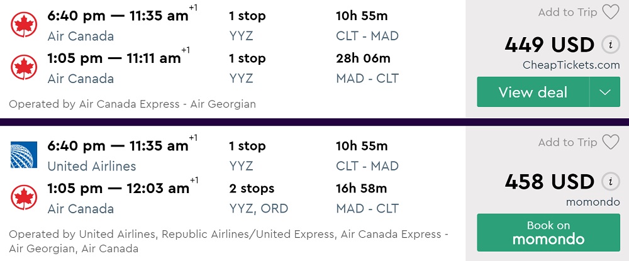Click the United Airlines carrier name
Screen dimensions: 629x261
92,167
